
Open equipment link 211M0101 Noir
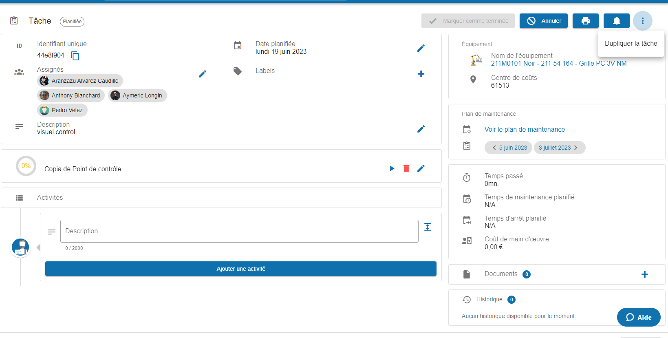click(558, 64)
